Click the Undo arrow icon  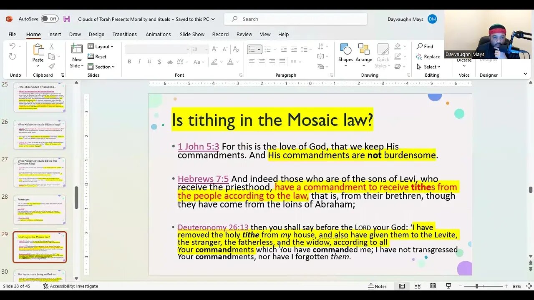[x=13, y=46]
